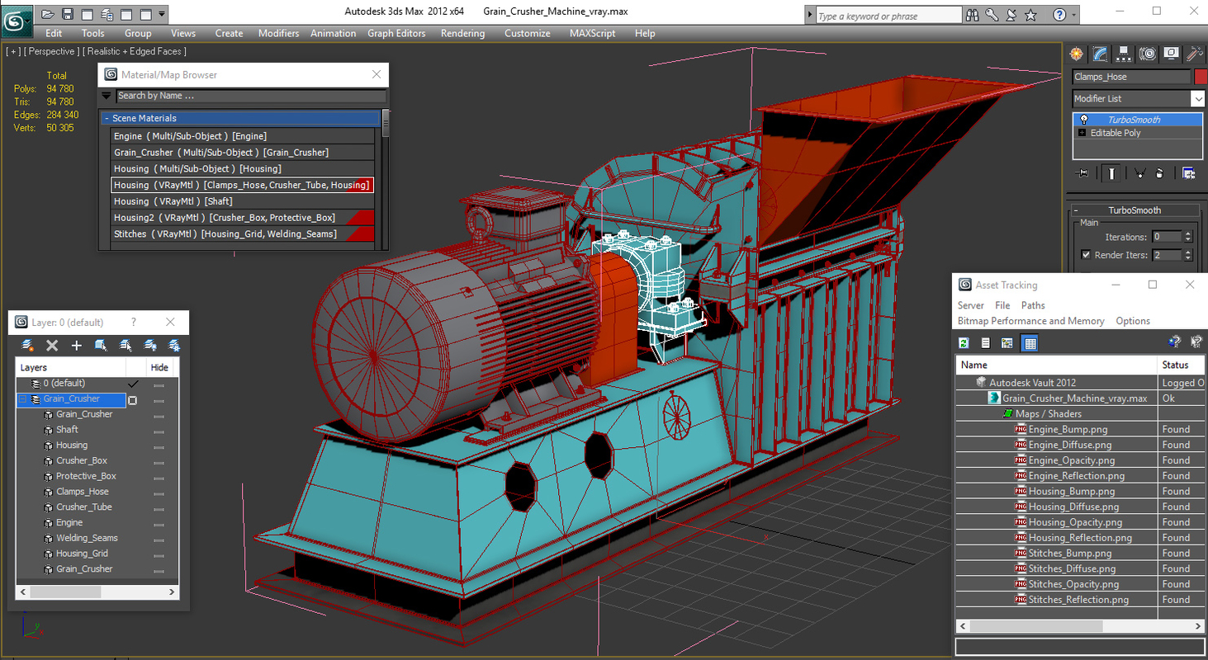Open the Motion panel
1208x660 pixels.
[x=1148, y=54]
